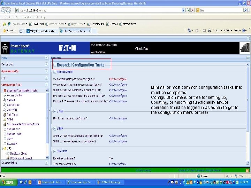Expand the Open Alarms menu section

point(46,71)
